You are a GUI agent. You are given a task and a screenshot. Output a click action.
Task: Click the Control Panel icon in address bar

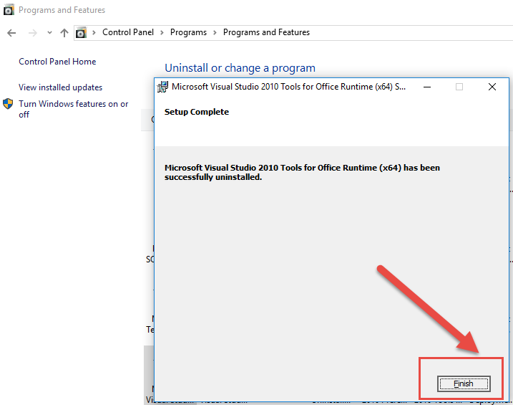point(82,33)
